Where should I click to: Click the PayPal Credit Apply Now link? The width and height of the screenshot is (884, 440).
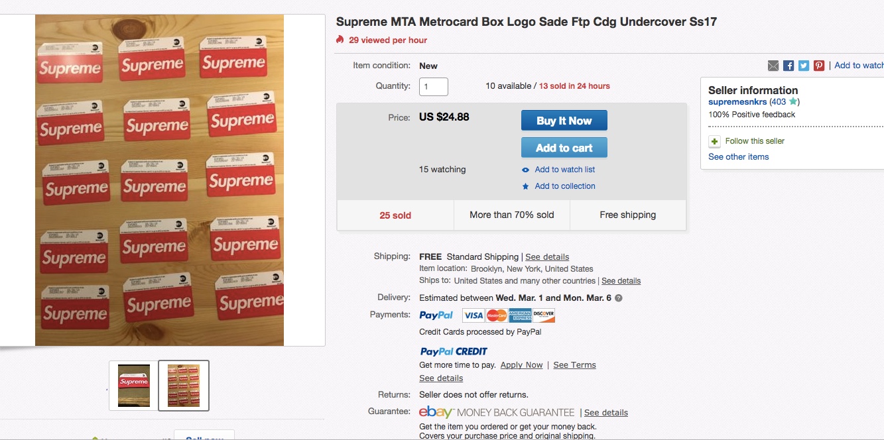coord(521,365)
